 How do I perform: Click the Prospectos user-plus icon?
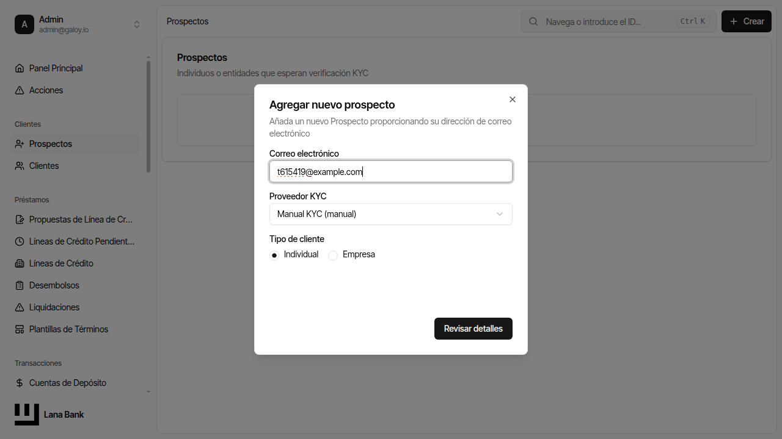(20, 144)
